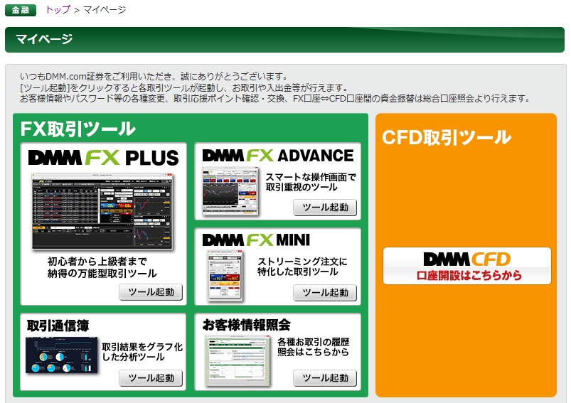Click the CFD取引ツール section heading

[x=447, y=137]
